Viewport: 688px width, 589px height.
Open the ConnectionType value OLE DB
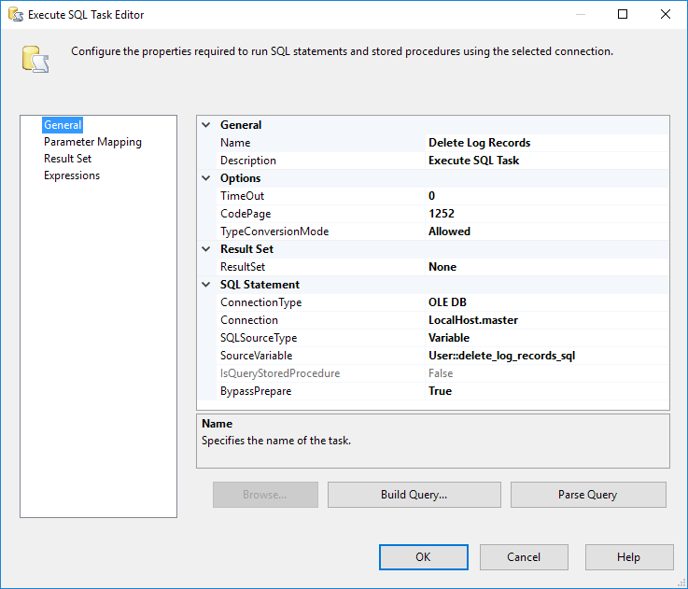pyautogui.click(x=547, y=302)
